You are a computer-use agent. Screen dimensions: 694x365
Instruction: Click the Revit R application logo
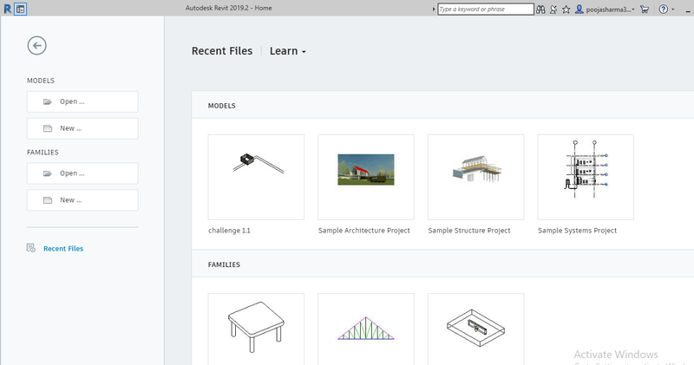tap(8, 9)
